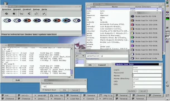This screenshot has width=170, height=101.
Task: Toggle the Select Host checkbox
Action: coord(43,90)
